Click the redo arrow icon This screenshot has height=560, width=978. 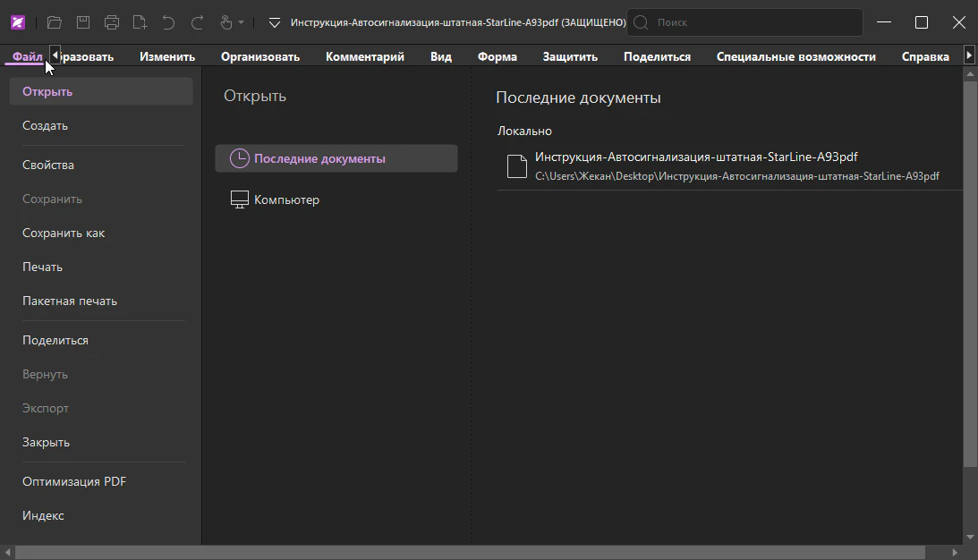click(197, 22)
